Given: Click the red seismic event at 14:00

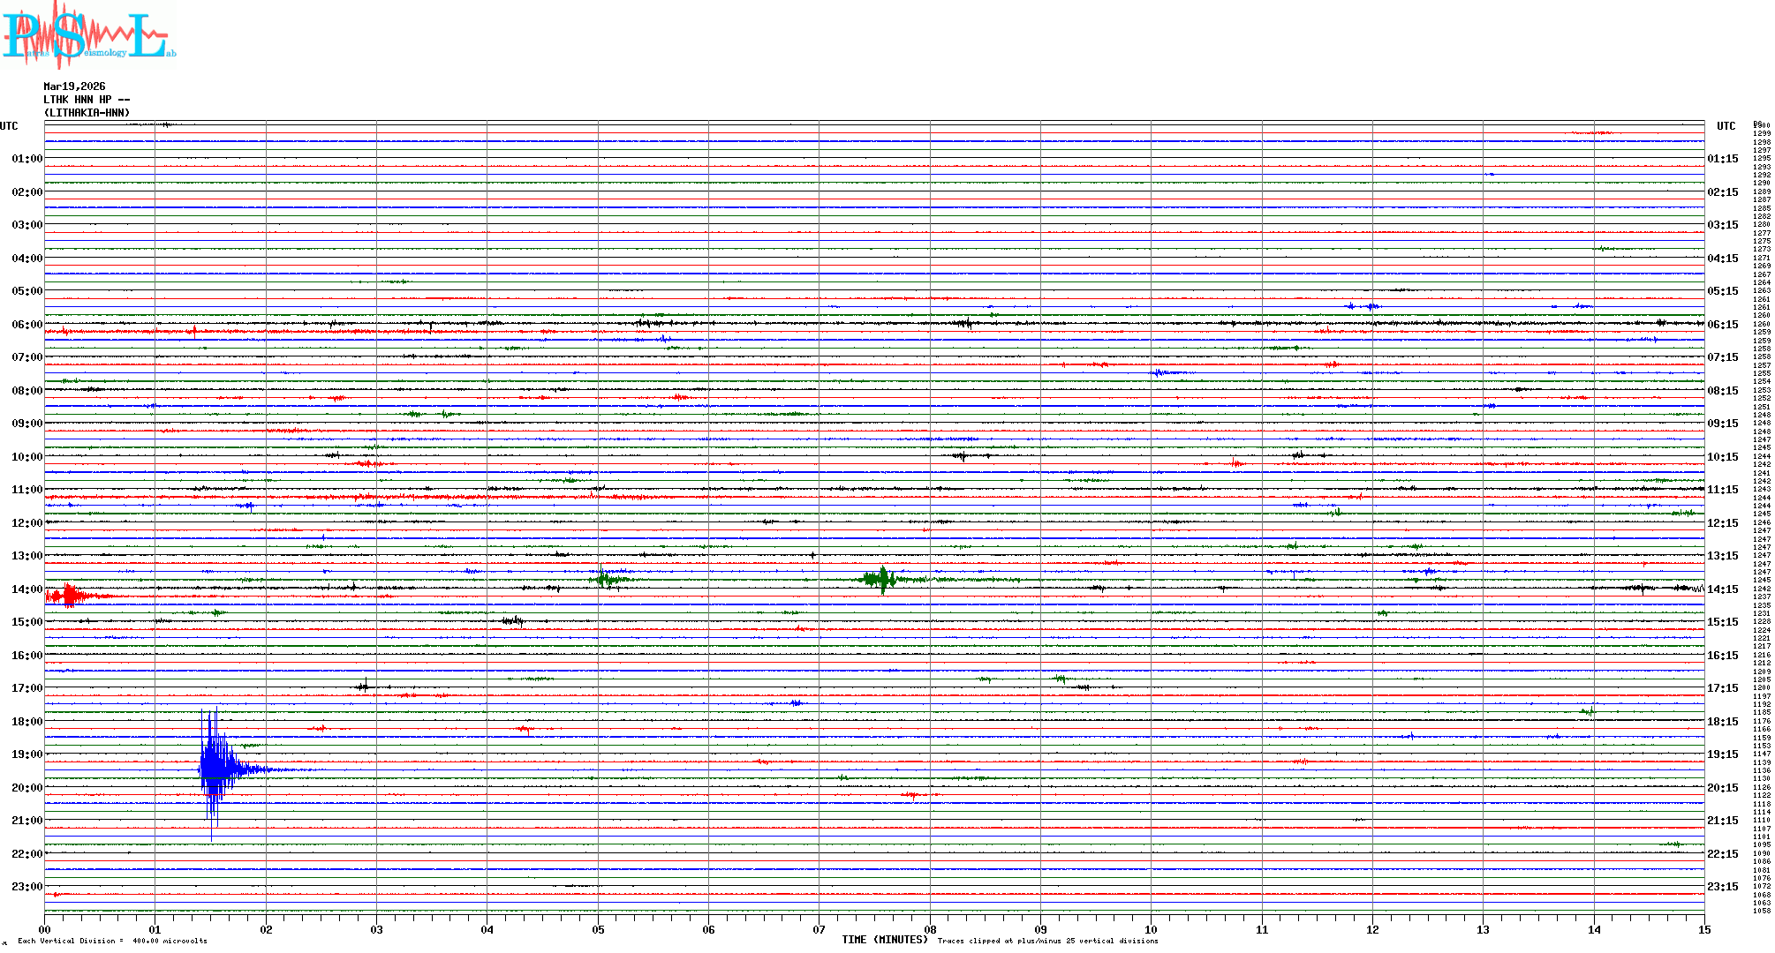Looking at the screenshot, I should (68, 597).
